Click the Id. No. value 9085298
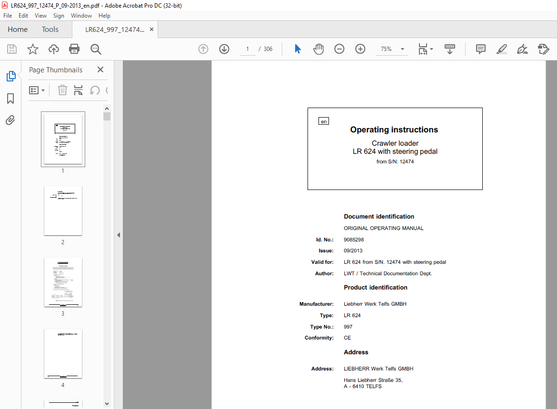Viewport: 557px width, 409px height. [354, 240]
